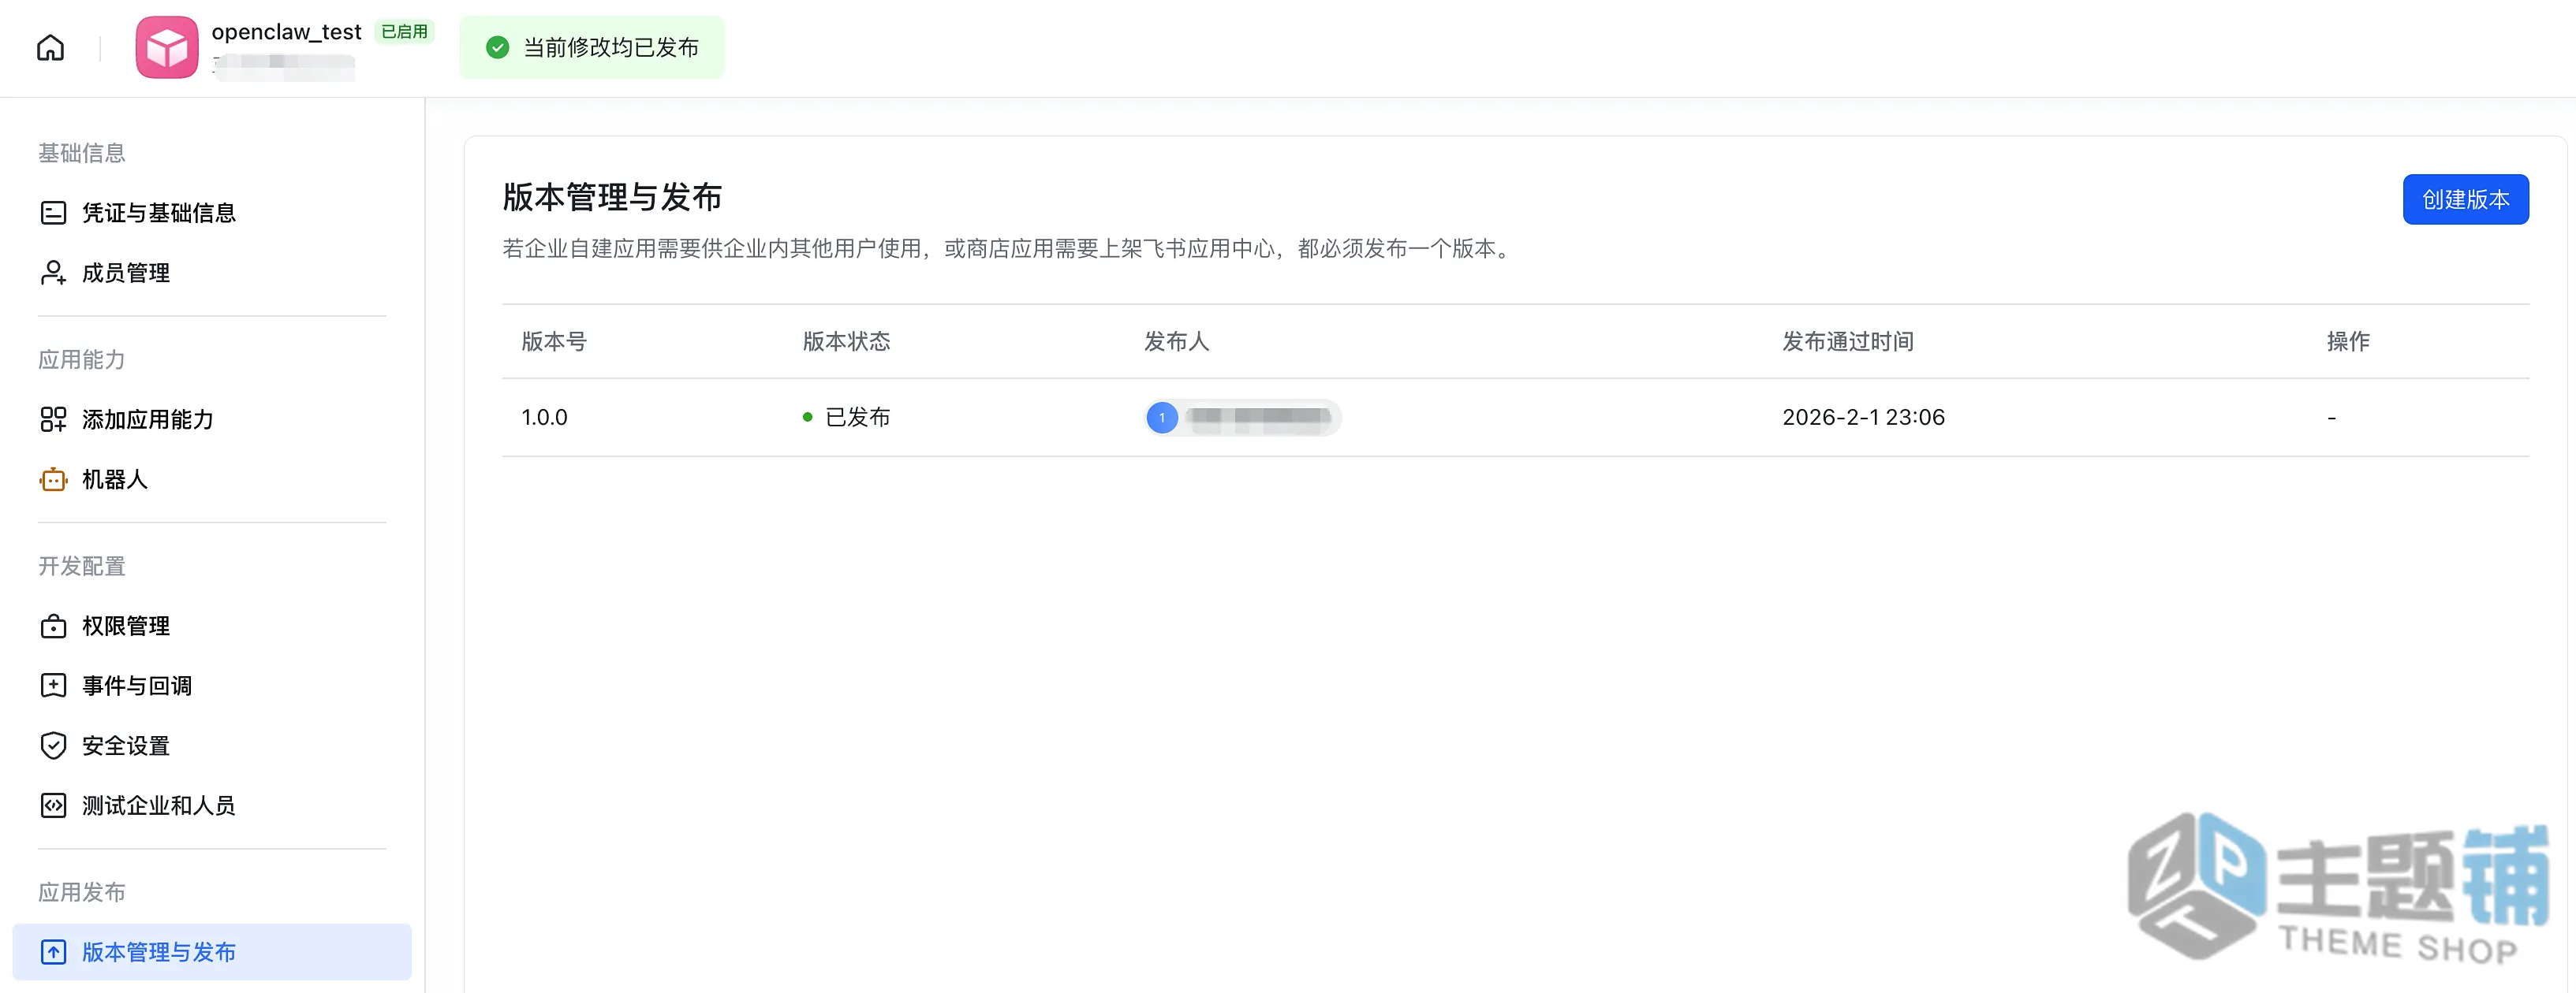The height and width of the screenshot is (993, 2576).
Task: Click the publisher's blue avatar circle
Action: tap(1161, 418)
